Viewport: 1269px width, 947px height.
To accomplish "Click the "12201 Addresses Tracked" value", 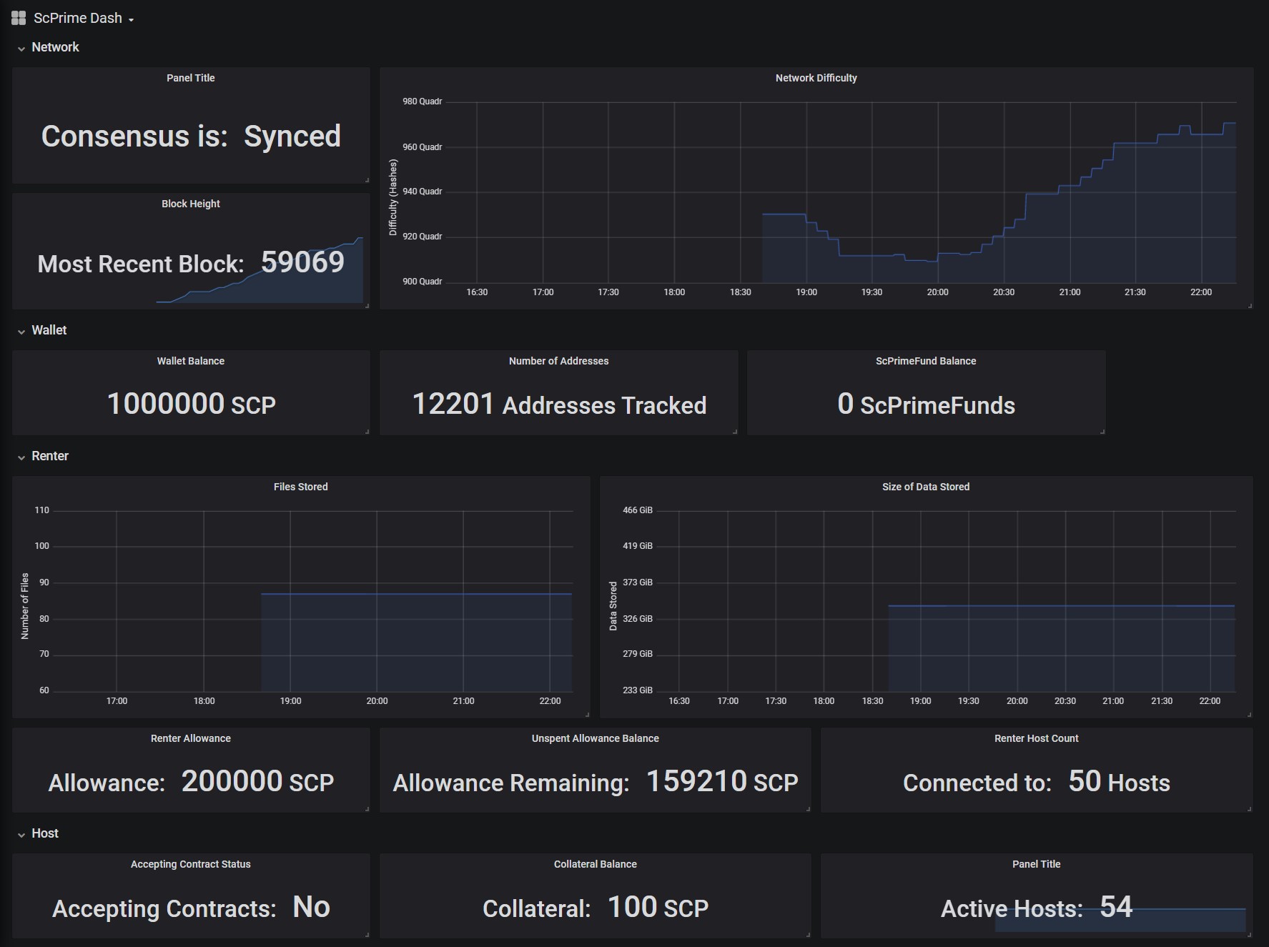I will [559, 404].
